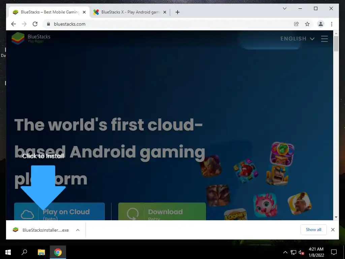Open File Explorer from the taskbar

tap(41, 252)
